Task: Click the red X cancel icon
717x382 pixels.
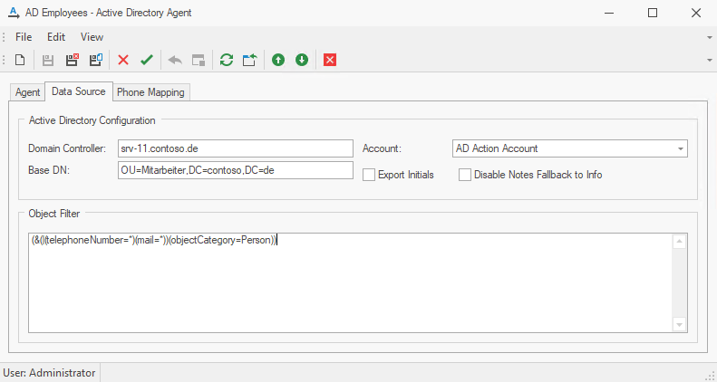Action: click(123, 60)
